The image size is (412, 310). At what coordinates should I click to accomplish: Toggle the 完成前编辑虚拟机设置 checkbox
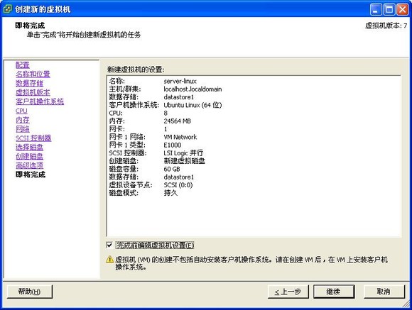point(109,245)
